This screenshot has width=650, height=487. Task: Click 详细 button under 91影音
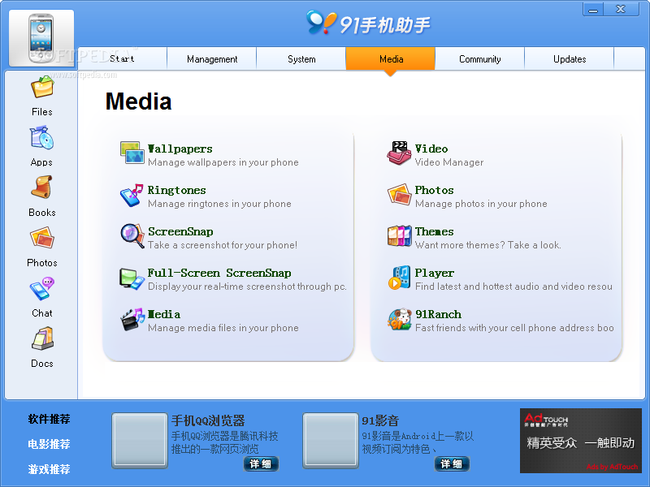pos(452,463)
